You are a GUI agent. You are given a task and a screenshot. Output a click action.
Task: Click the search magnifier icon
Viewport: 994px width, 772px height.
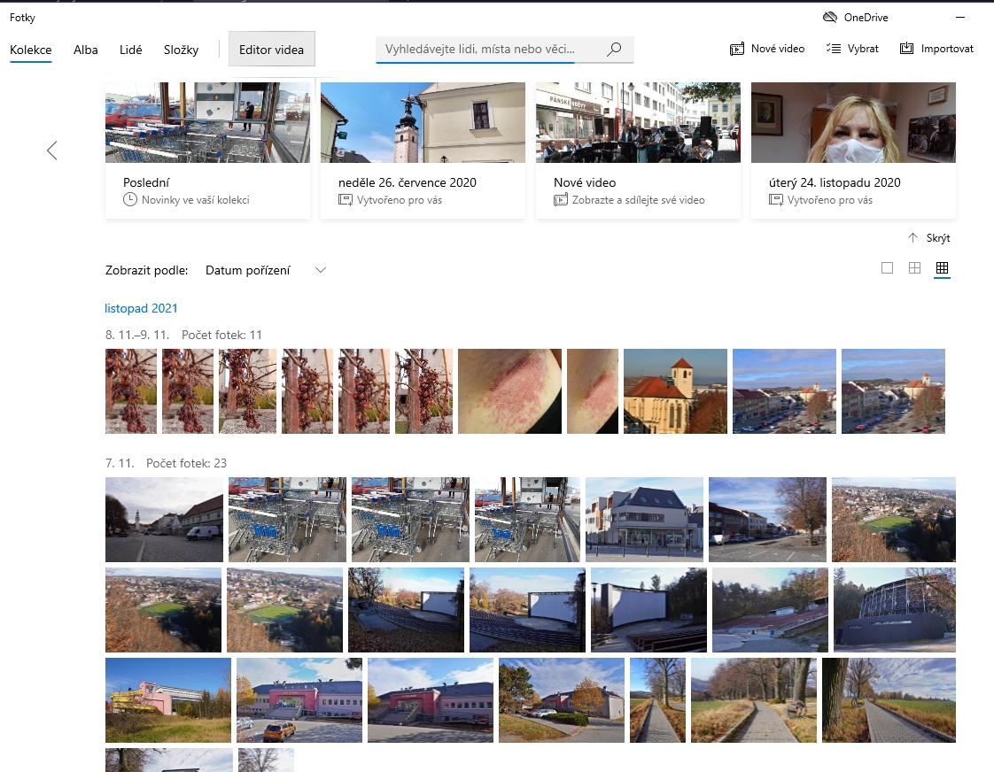(x=614, y=50)
